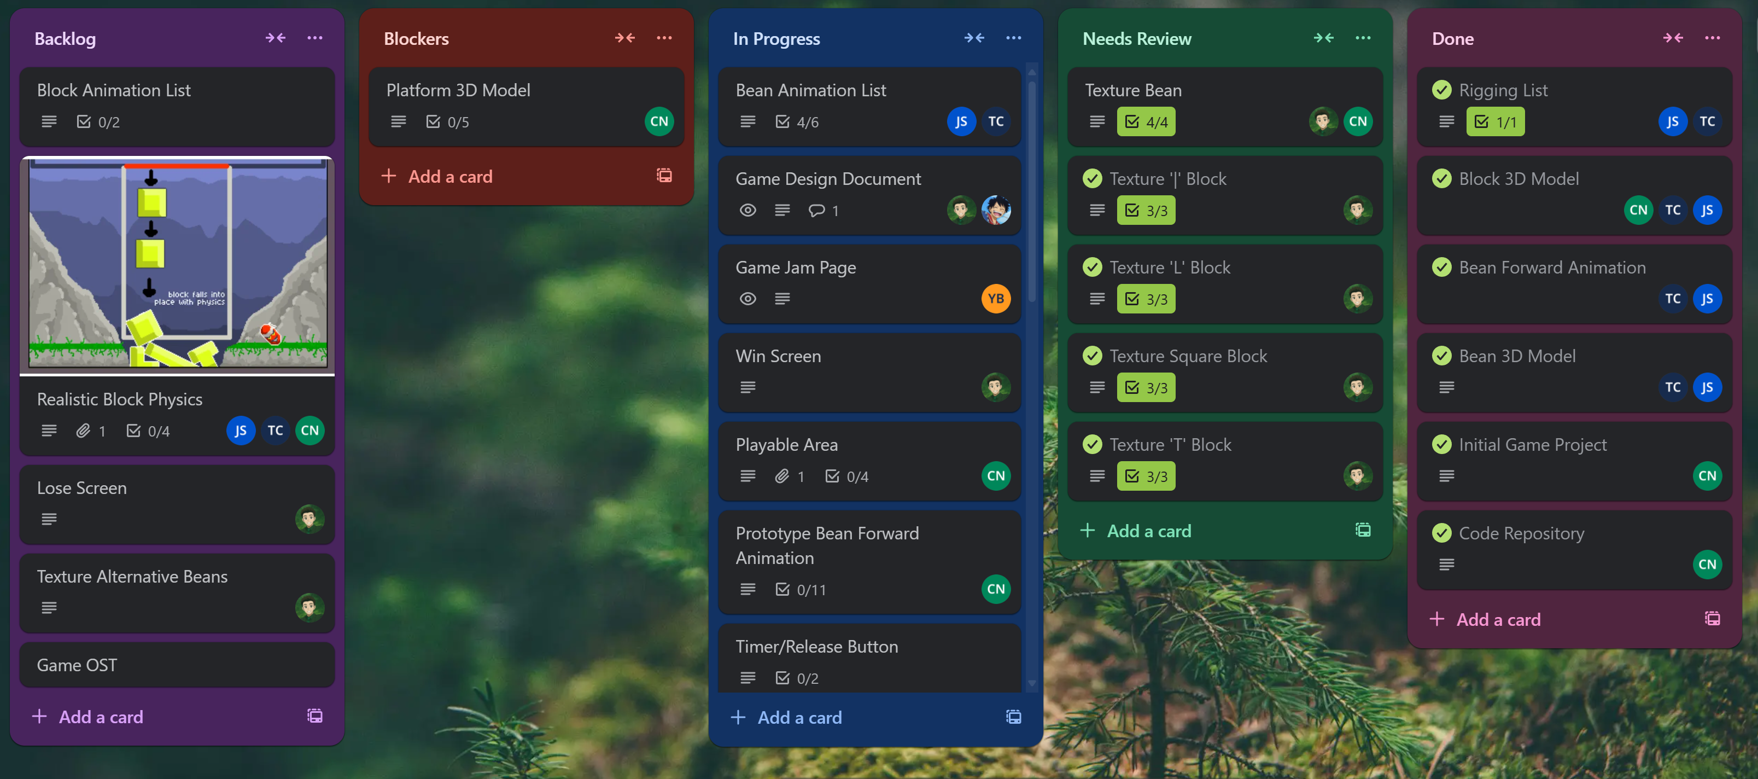This screenshot has height=779, width=1758.
Task: Click the watch eye icon on Game Design Document
Action: (748, 210)
